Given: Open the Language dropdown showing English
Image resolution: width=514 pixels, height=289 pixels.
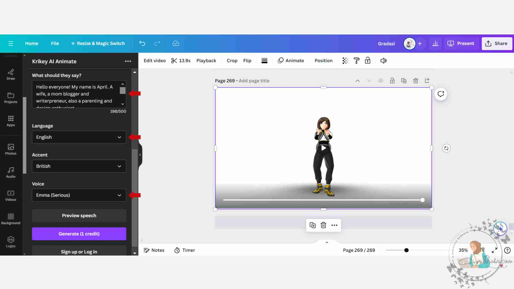Looking at the screenshot, I should point(79,137).
